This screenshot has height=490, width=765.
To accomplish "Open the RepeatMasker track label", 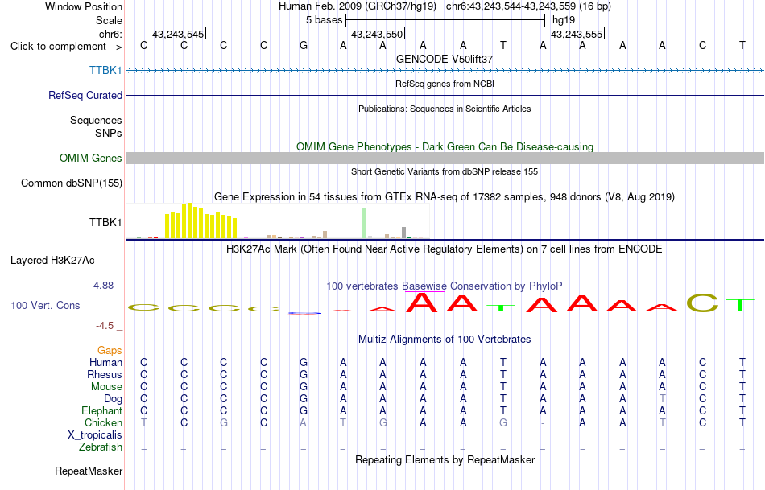I will point(89,471).
